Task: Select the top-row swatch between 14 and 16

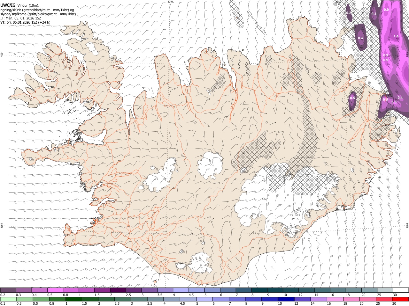Action: [x=322, y=290]
